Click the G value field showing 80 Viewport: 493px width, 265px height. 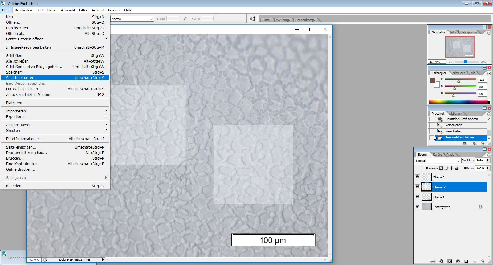click(482, 87)
